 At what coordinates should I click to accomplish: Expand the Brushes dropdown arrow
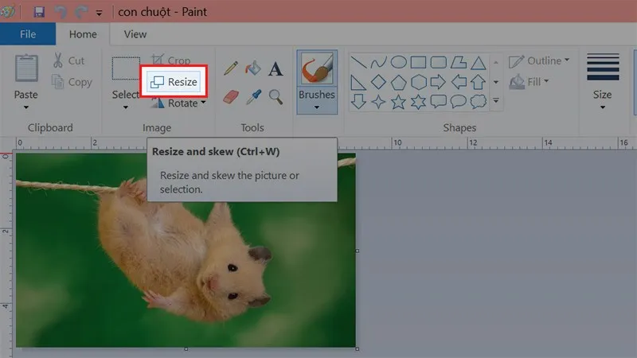pyautogui.click(x=316, y=107)
